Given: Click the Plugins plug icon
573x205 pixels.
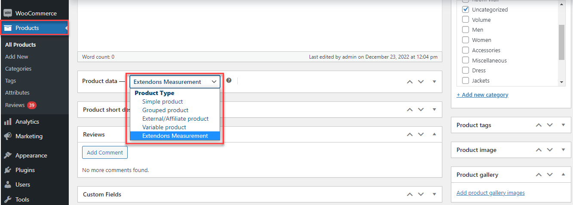Looking at the screenshot, I should [8, 170].
